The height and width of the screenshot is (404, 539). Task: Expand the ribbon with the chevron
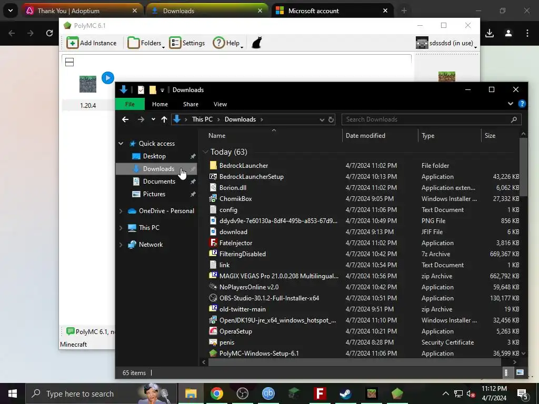(511, 104)
